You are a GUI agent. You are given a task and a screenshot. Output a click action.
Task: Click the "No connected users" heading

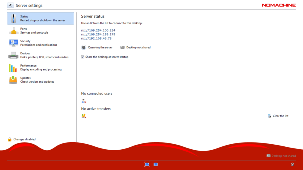tap(97, 94)
